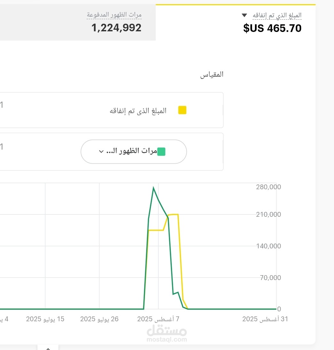Open the مرات الظهور metric selector pill
Viewport: 334px width, 350px height.
[x=133, y=152]
